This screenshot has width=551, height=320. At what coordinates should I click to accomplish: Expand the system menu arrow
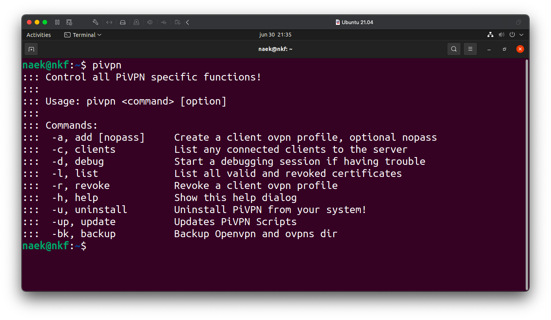pyautogui.click(x=521, y=35)
